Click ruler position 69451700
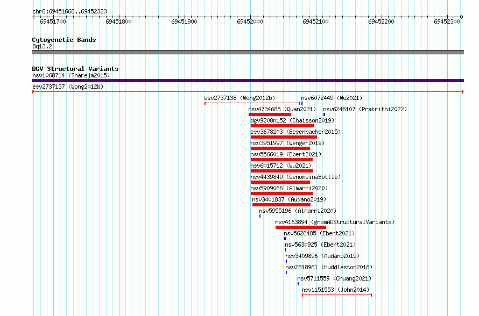 tap(53, 21)
